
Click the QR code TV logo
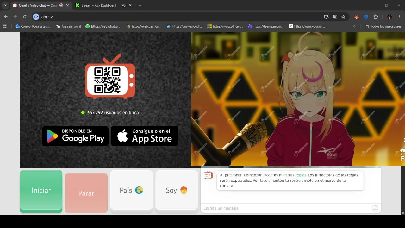[110, 77]
